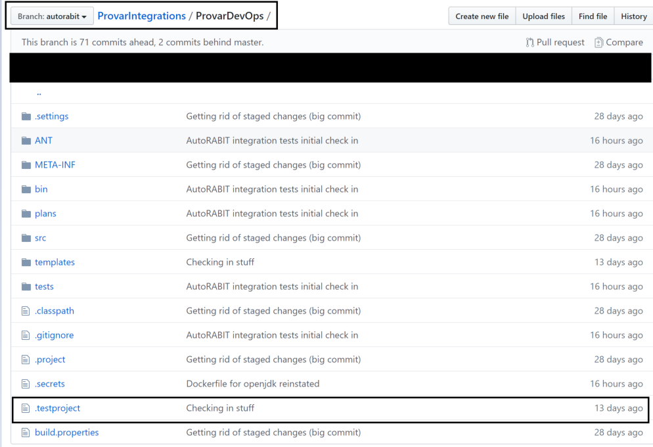
Task: Open the tests folder
Action: tap(44, 287)
